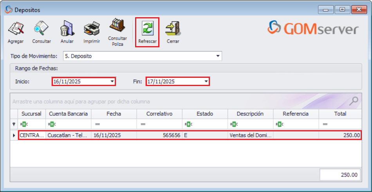Click the filter row pin icon
Screen dimensions: 372x192
(x=14, y=124)
